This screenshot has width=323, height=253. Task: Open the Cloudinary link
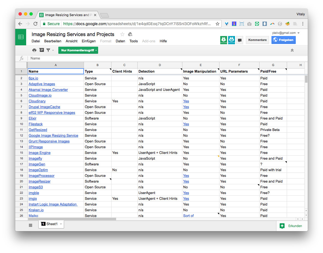(37, 101)
